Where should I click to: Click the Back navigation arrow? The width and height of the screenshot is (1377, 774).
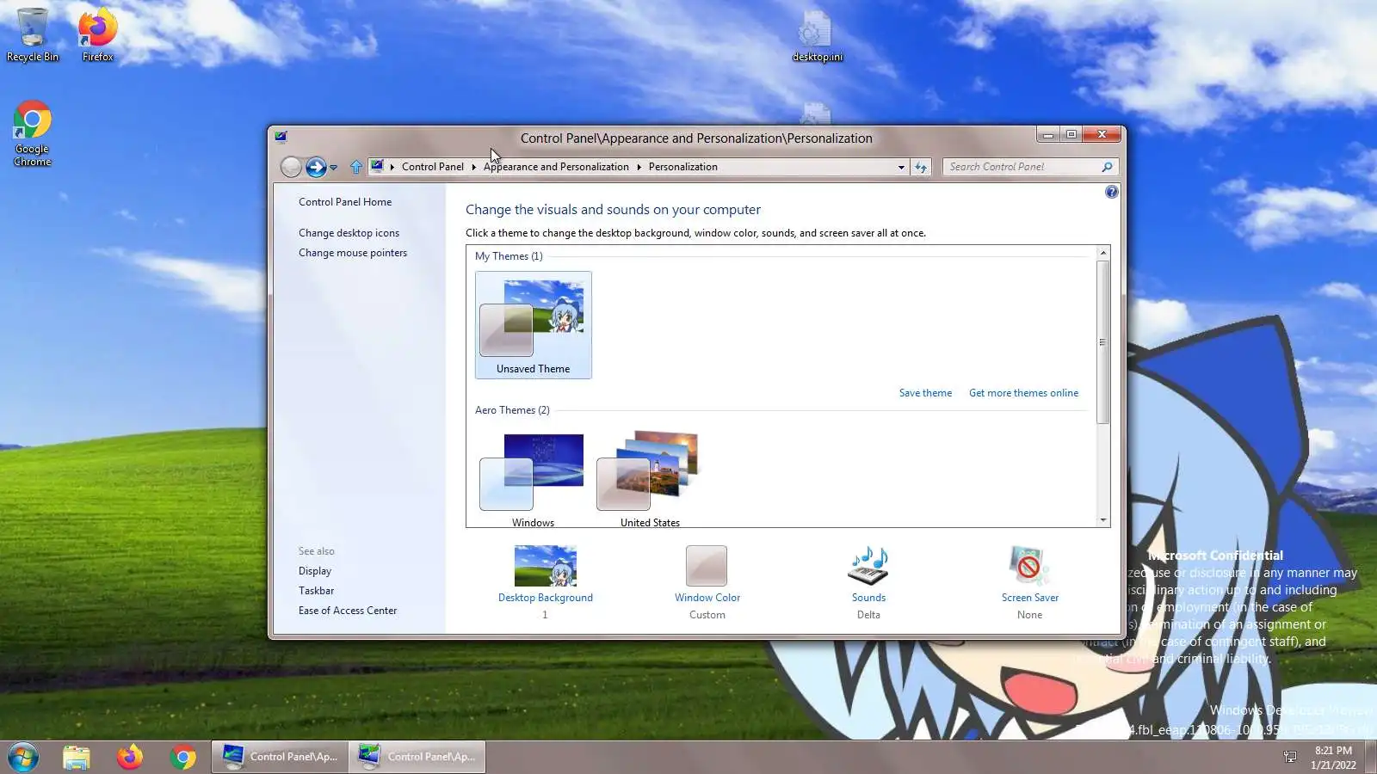291,167
